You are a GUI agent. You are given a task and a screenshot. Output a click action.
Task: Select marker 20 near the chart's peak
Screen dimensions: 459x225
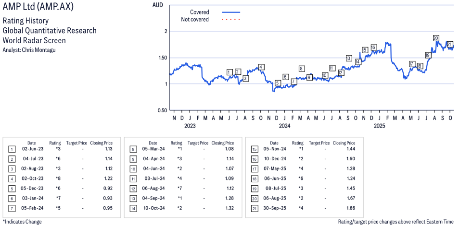pos(435,38)
